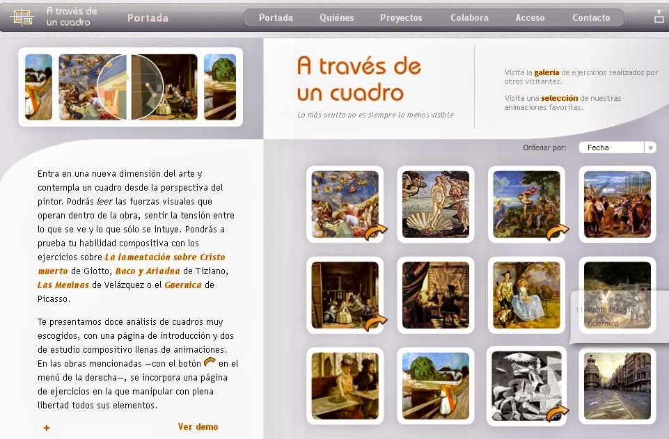Screen dimensions: 669x439
Task: Follow the selección link
Action: point(559,98)
